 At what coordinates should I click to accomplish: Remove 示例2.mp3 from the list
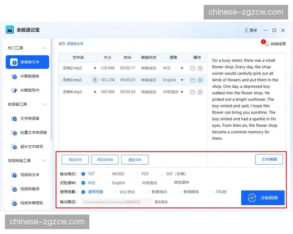(200, 68)
